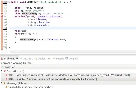Collapse the Errors (2 items) group
The height and width of the screenshot is (94, 136).
pos(2,71)
